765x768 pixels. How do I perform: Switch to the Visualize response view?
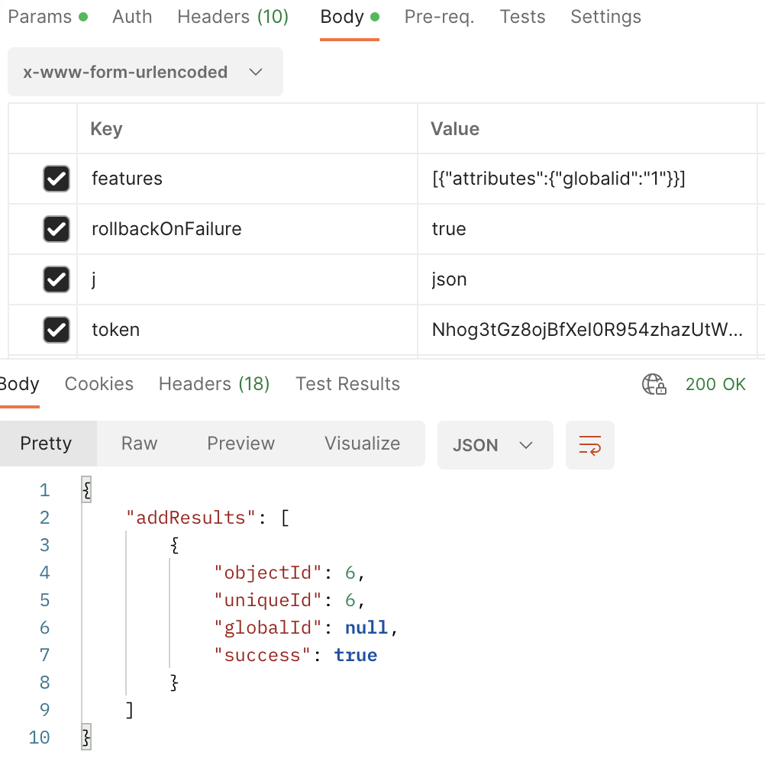click(x=361, y=443)
